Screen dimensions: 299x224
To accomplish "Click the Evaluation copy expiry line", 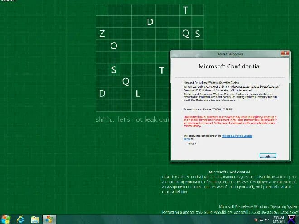I will click(x=208, y=110).
